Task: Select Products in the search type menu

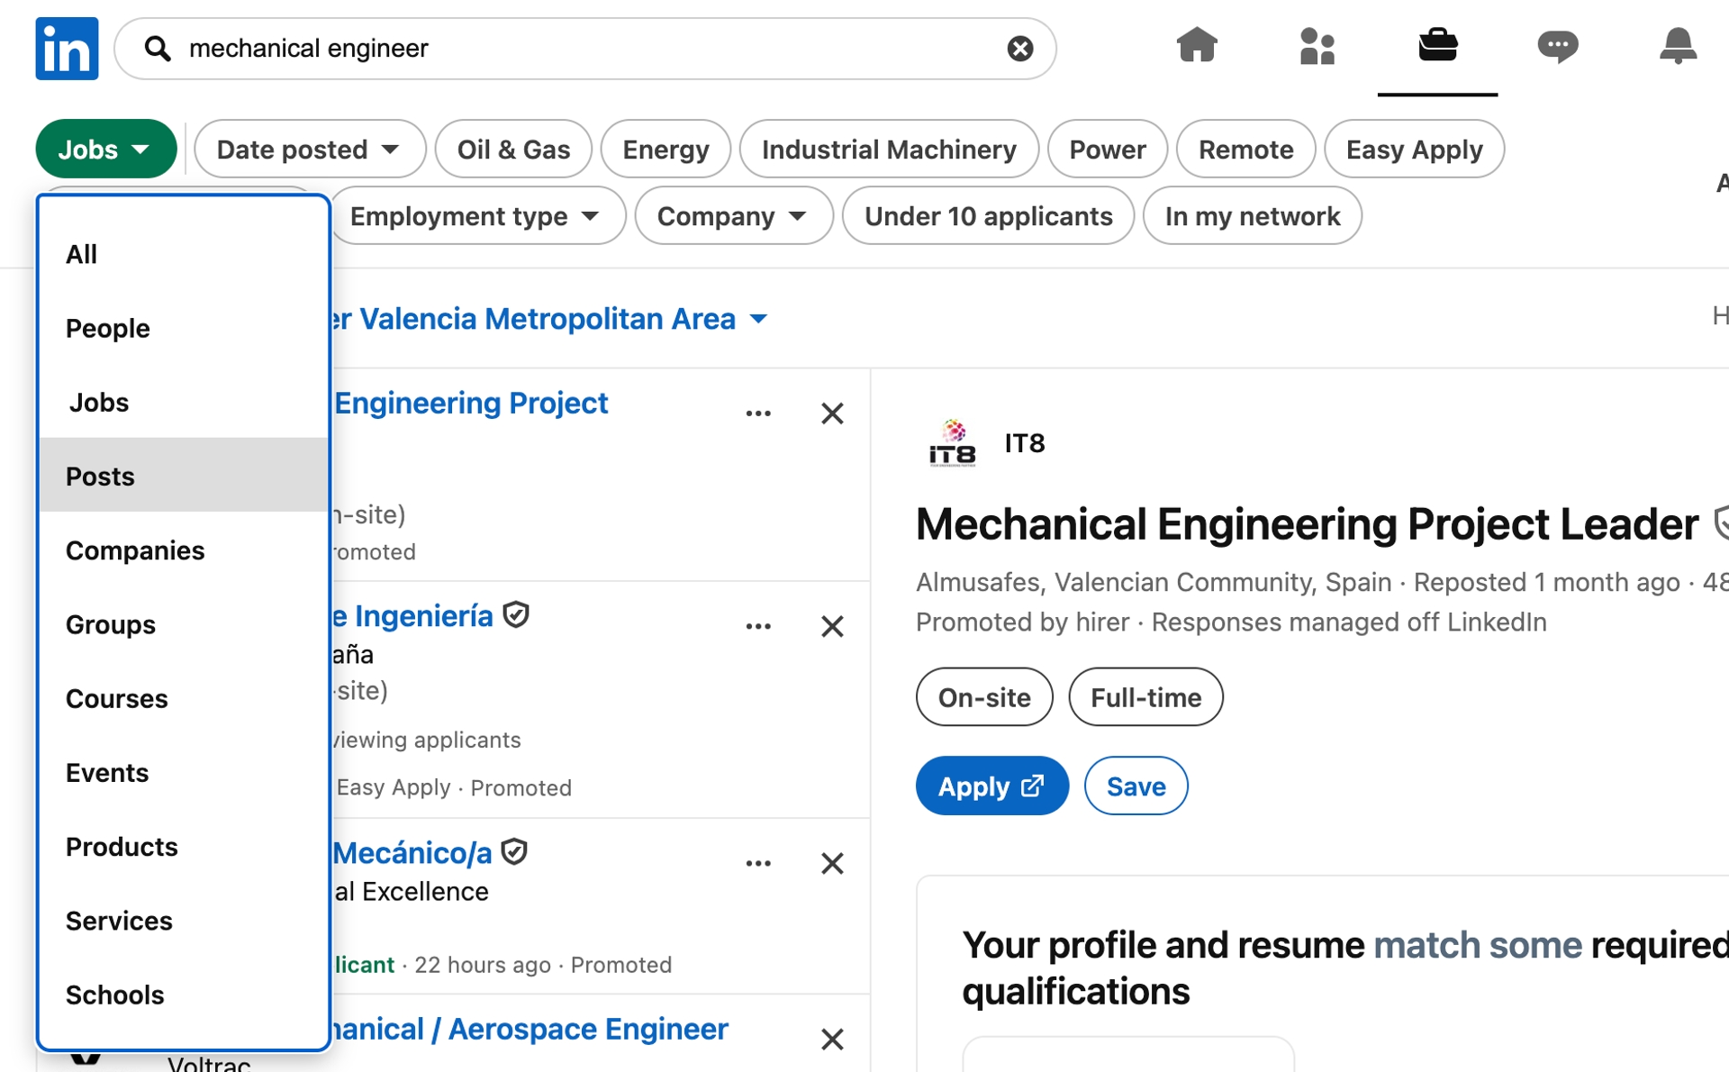Action: [x=184, y=846]
